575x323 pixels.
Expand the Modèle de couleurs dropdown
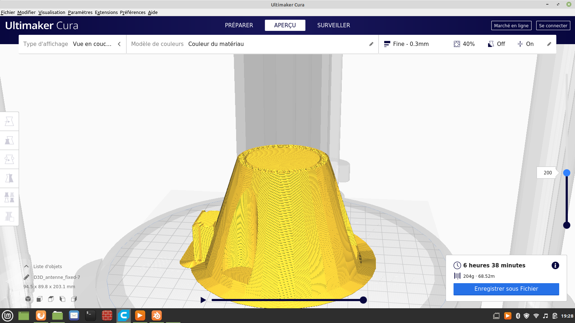tap(252, 44)
